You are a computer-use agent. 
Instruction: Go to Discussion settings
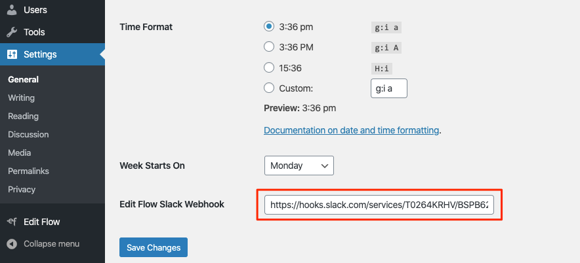(28, 134)
